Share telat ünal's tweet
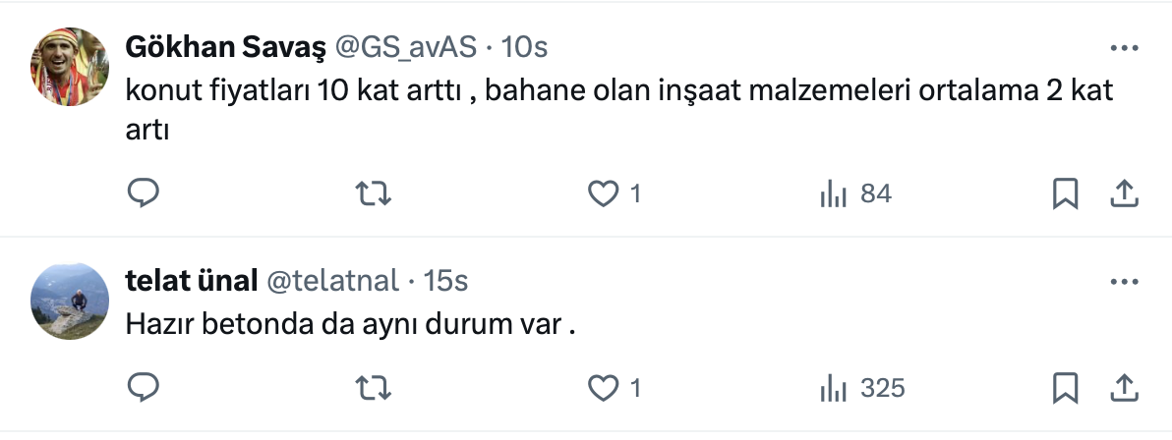1172x440 pixels. pyautogui.click(x=1123, y=388)
